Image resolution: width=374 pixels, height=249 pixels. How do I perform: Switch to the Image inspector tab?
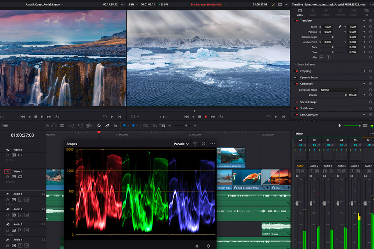coord(353,12)
